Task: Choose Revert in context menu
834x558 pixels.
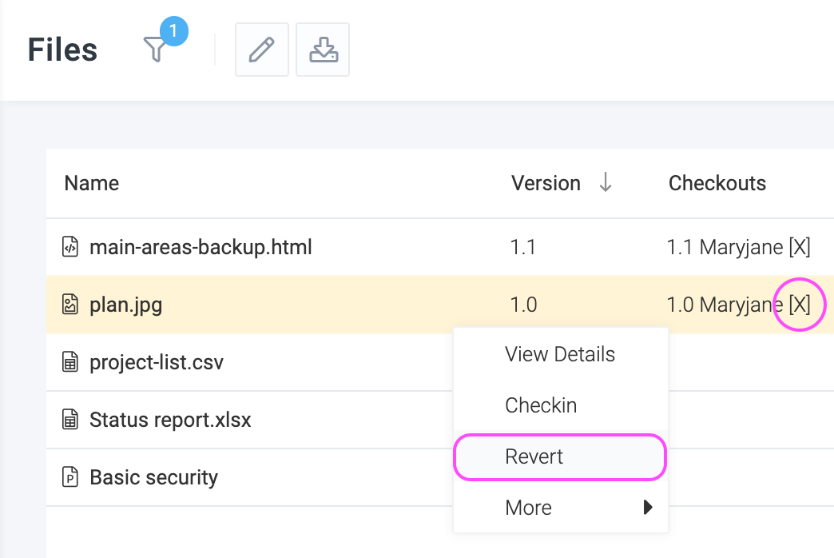Action: [x=561, y=456]
